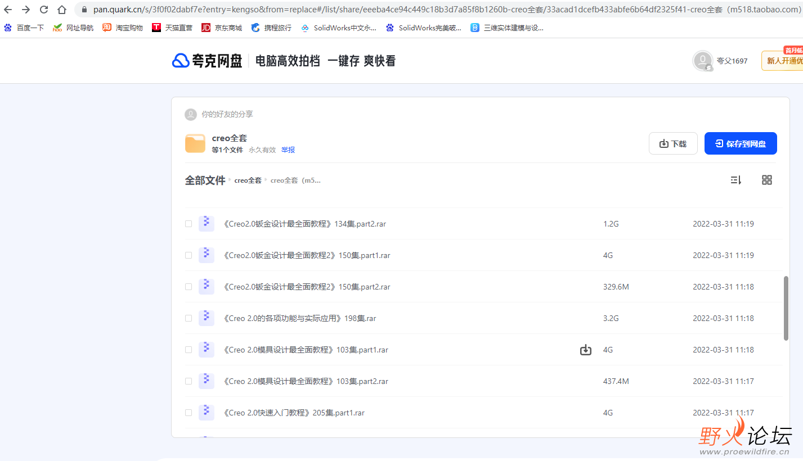
Task: Click the 举报 report link
Action: point(288,150)
